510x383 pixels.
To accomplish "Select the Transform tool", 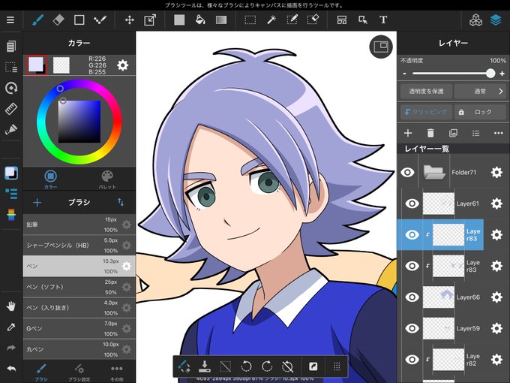I will [150, 20].
